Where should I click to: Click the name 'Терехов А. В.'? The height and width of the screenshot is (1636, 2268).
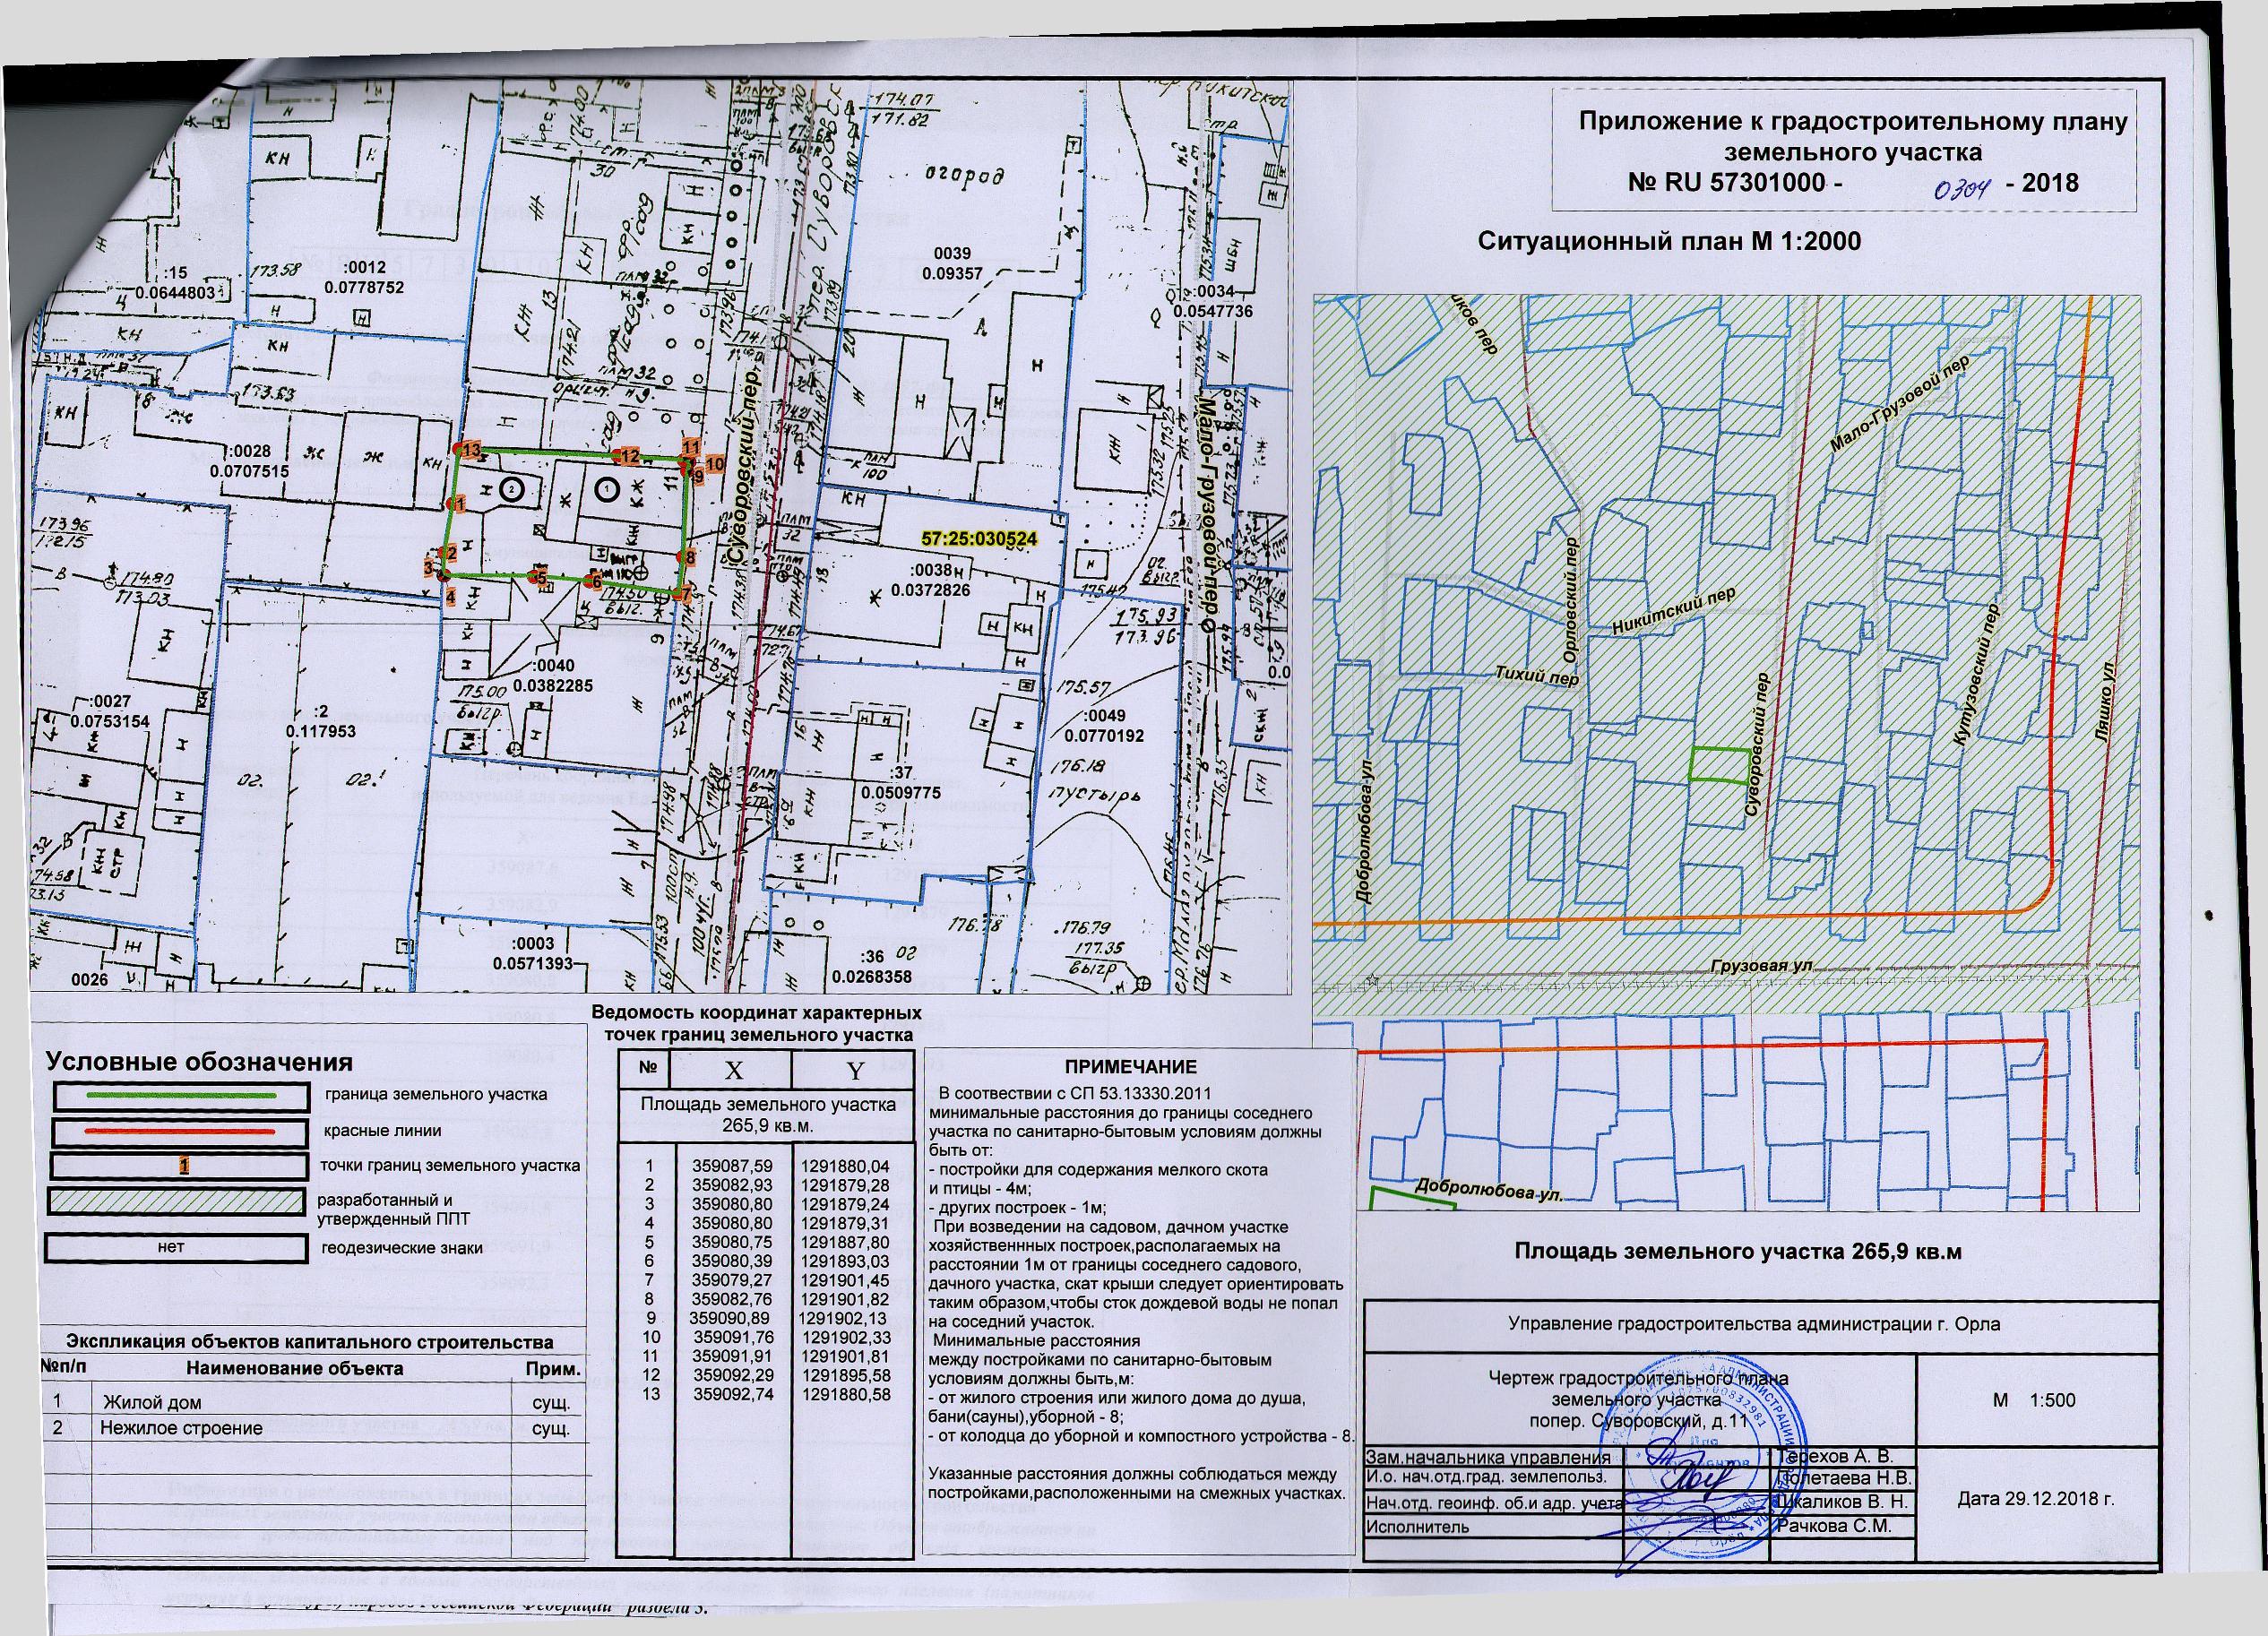1836,1457
